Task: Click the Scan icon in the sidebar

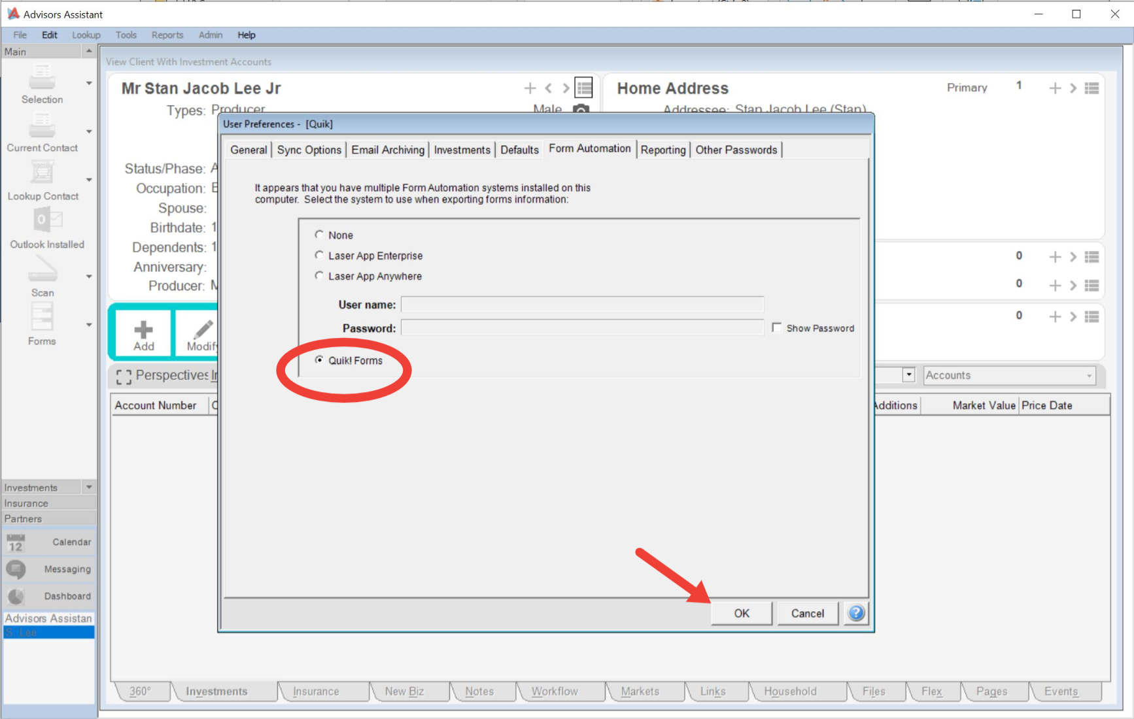Action: [42, 269]
